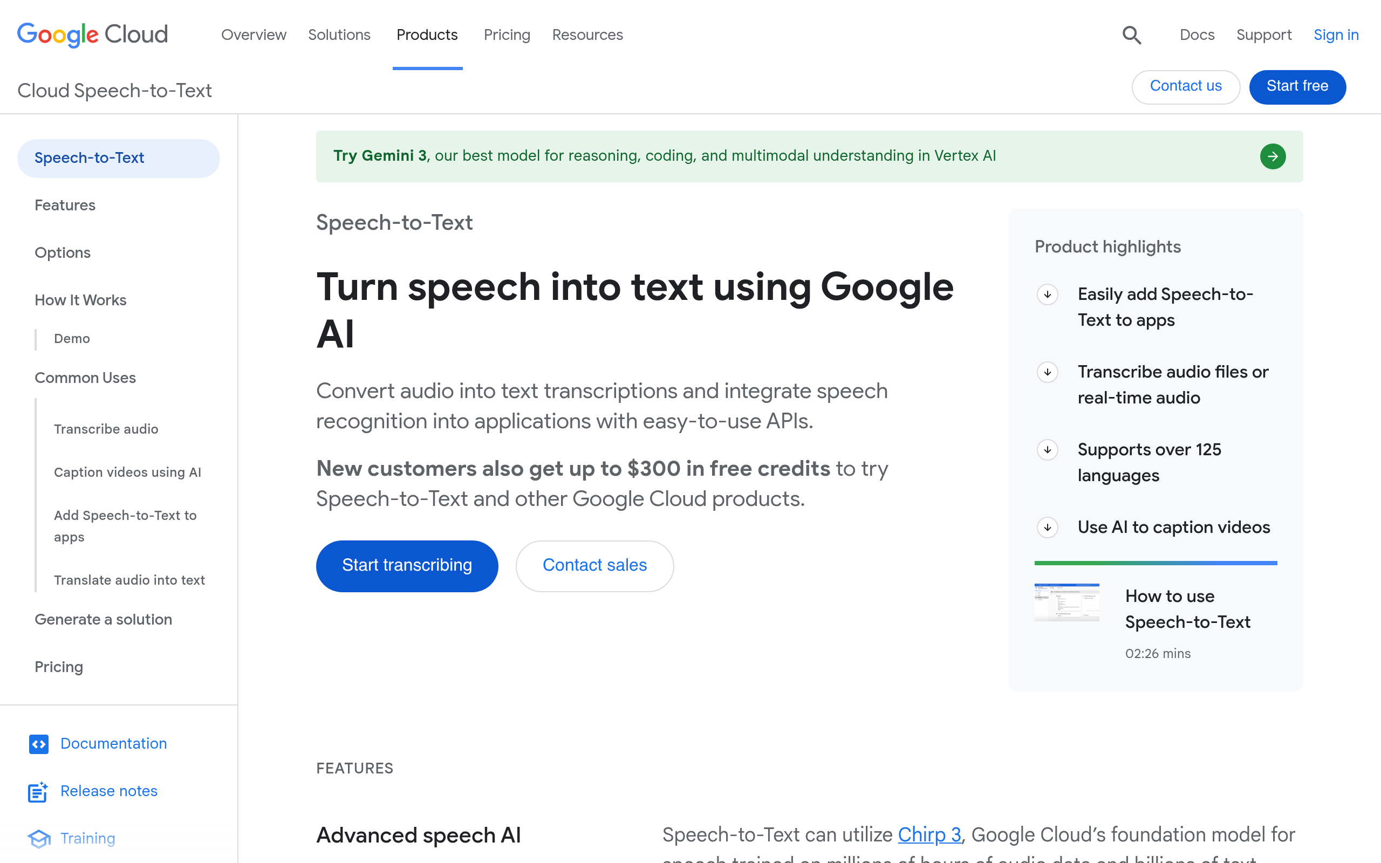This screenshot has height=863, width=1381.
Task: Click the download arrow next to Supports over 125 languages
Action: click(1047, 450)
